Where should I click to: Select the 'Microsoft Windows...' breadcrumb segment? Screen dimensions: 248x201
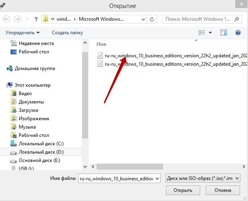point(101,19)
